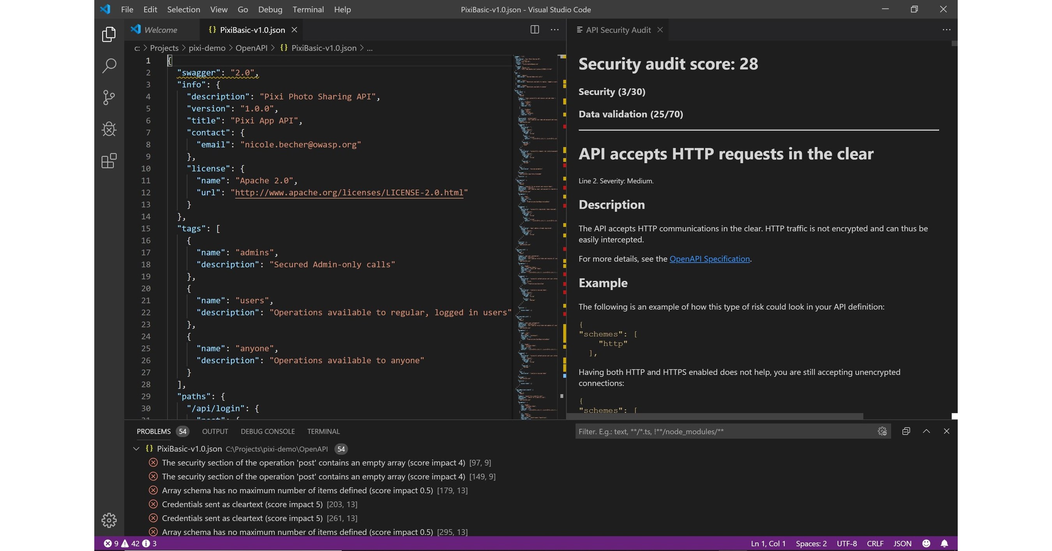This screenshot has height=551, width=1052.
Task: Open the Edit menu
Action: coord(150,9)
